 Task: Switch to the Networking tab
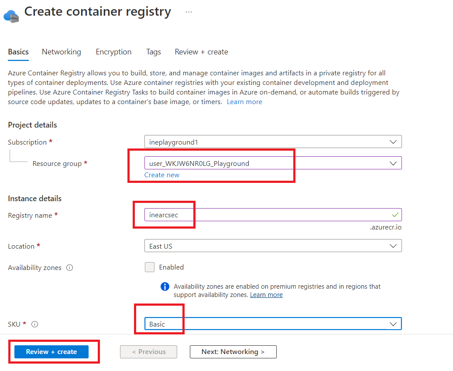click(61, 52)
